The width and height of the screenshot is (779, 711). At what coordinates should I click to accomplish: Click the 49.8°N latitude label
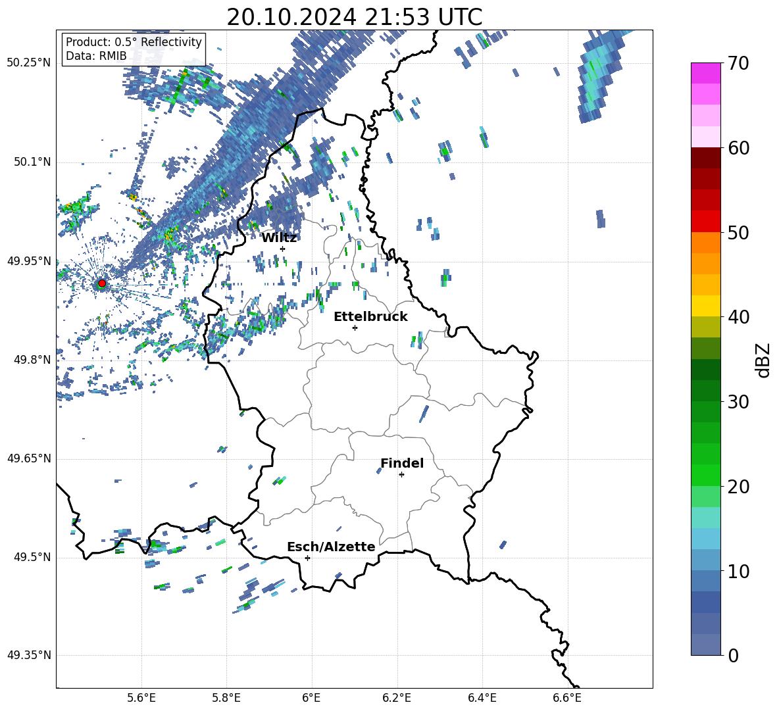pos(33,360)
